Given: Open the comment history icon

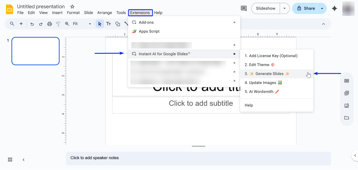Looking at the screenshot, I should point(244,8).
